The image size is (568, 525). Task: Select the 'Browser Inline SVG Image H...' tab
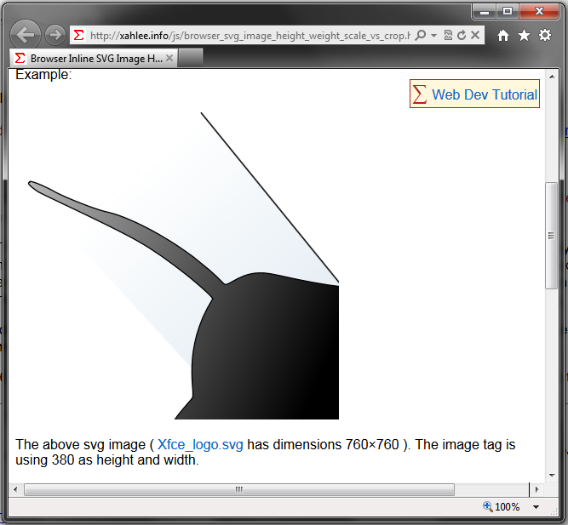coord(94,58)
